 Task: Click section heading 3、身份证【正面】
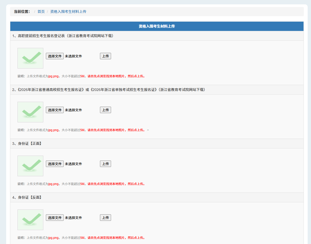(x=27, y=144)
